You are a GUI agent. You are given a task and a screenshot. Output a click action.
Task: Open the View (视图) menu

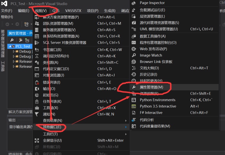pos(41,11)
